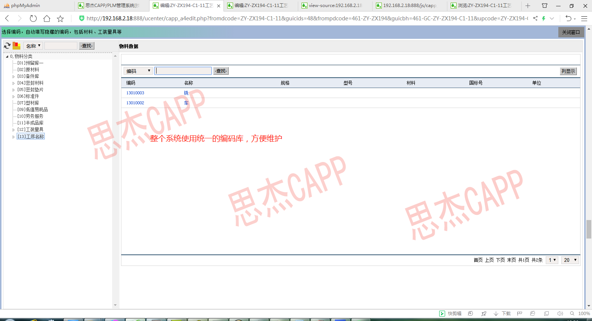
Task: Expand the [03]备件库 tree node
Action: point(14,77)
